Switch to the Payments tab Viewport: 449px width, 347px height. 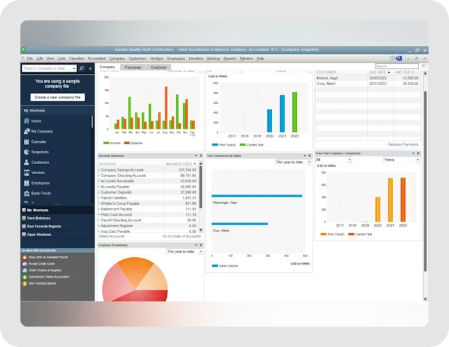133,67
